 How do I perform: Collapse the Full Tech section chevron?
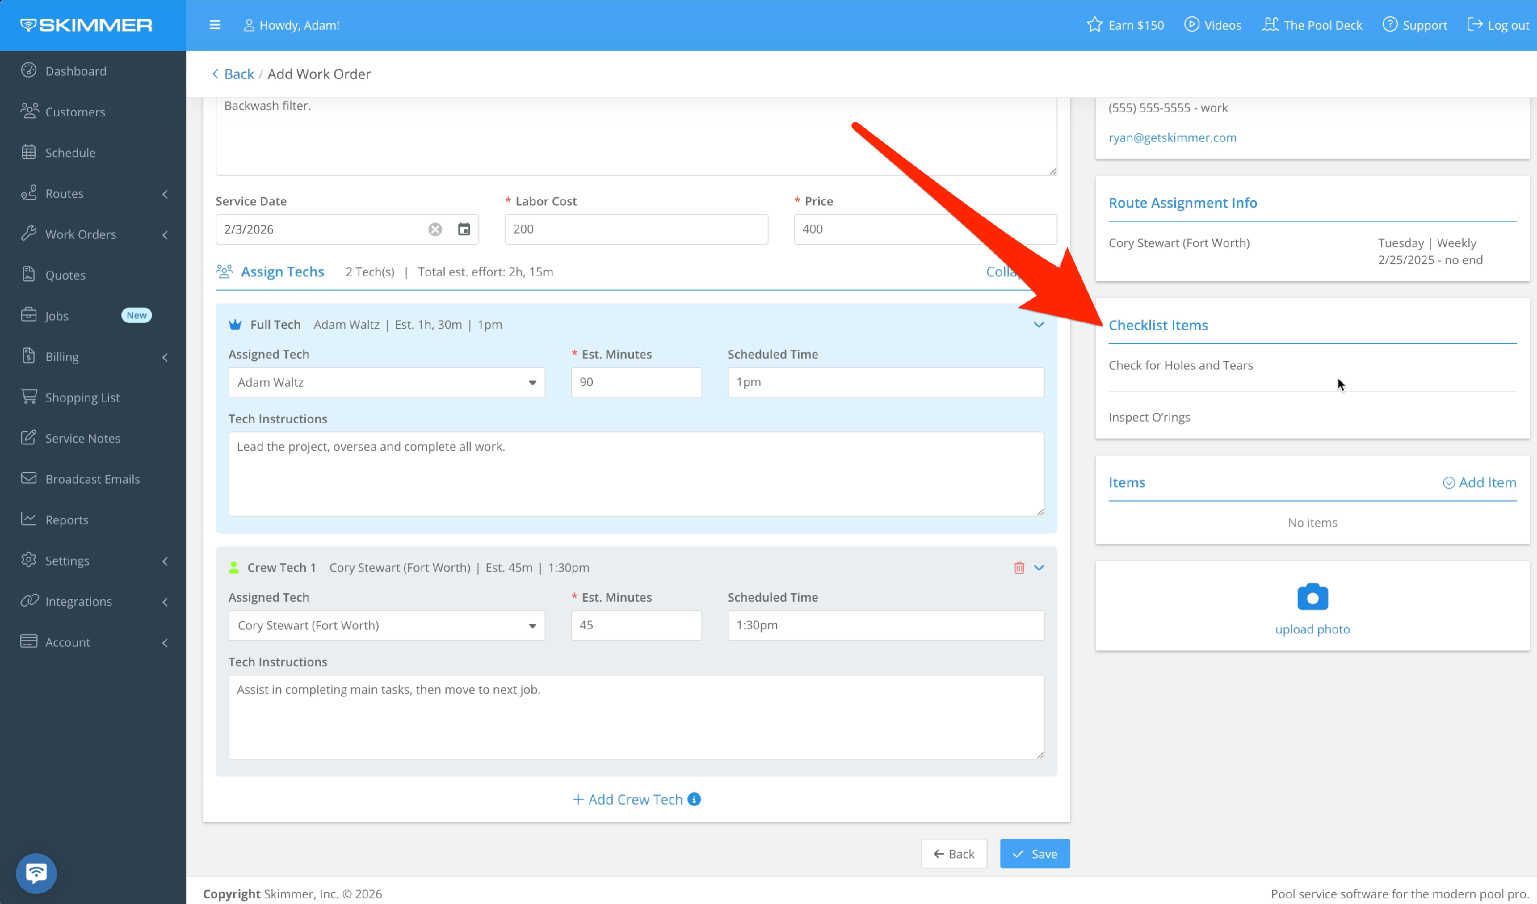click(x=1038, y=324)
